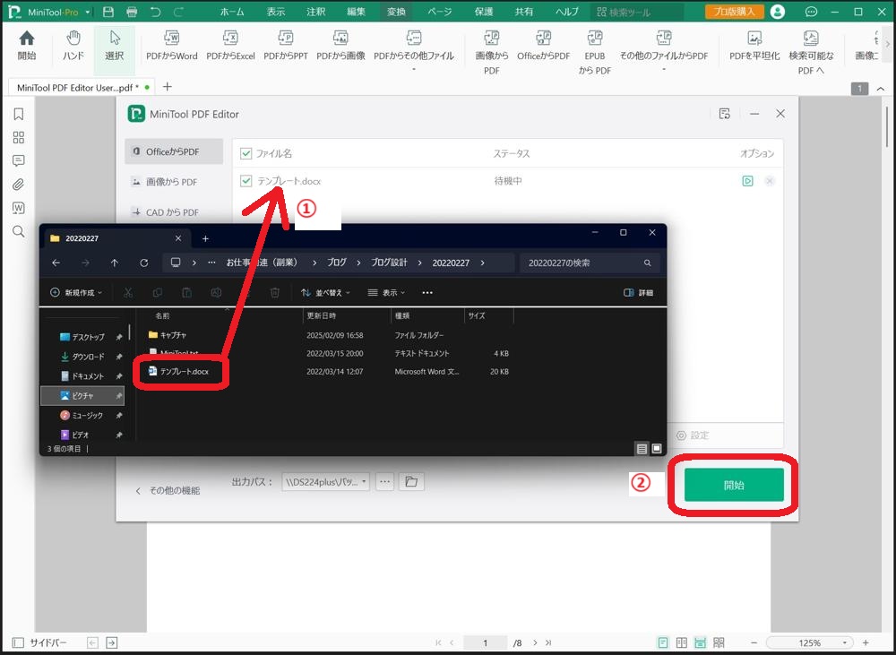896x655 pixels.
Task: Click the browse ... button for output path
Action: point(385,482)
